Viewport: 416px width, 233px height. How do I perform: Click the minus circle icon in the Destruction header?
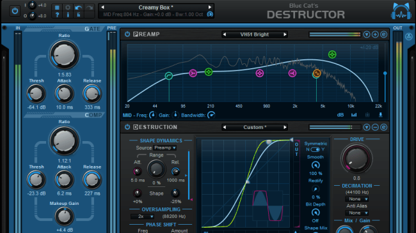click(x=375, y=128)
